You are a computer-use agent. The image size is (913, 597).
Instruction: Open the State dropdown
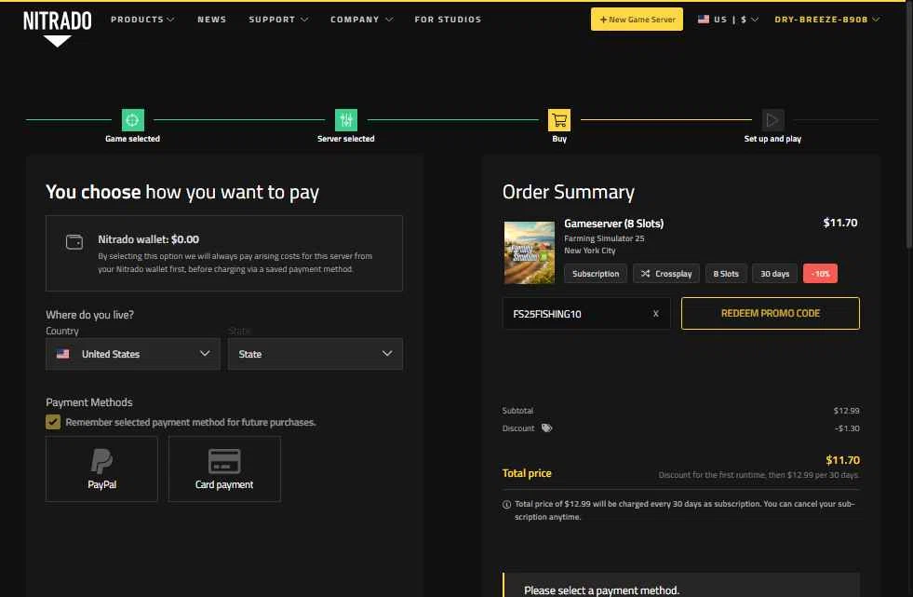tap(315, 354)
